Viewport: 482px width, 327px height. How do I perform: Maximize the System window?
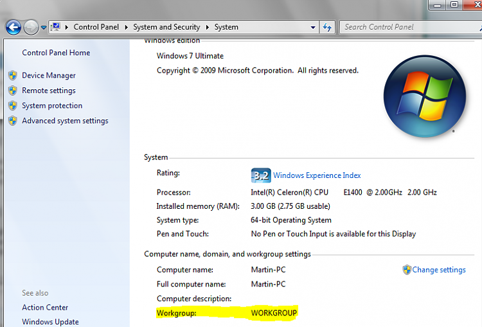click(x=454, y=4)
